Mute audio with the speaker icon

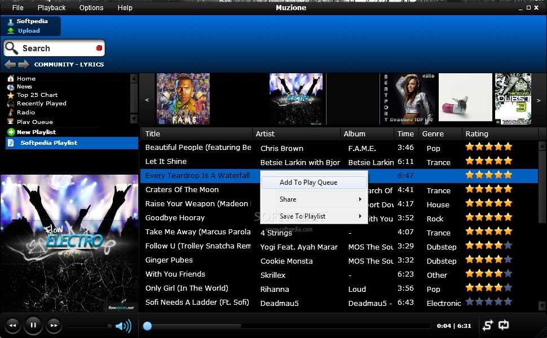click(123, 326)
